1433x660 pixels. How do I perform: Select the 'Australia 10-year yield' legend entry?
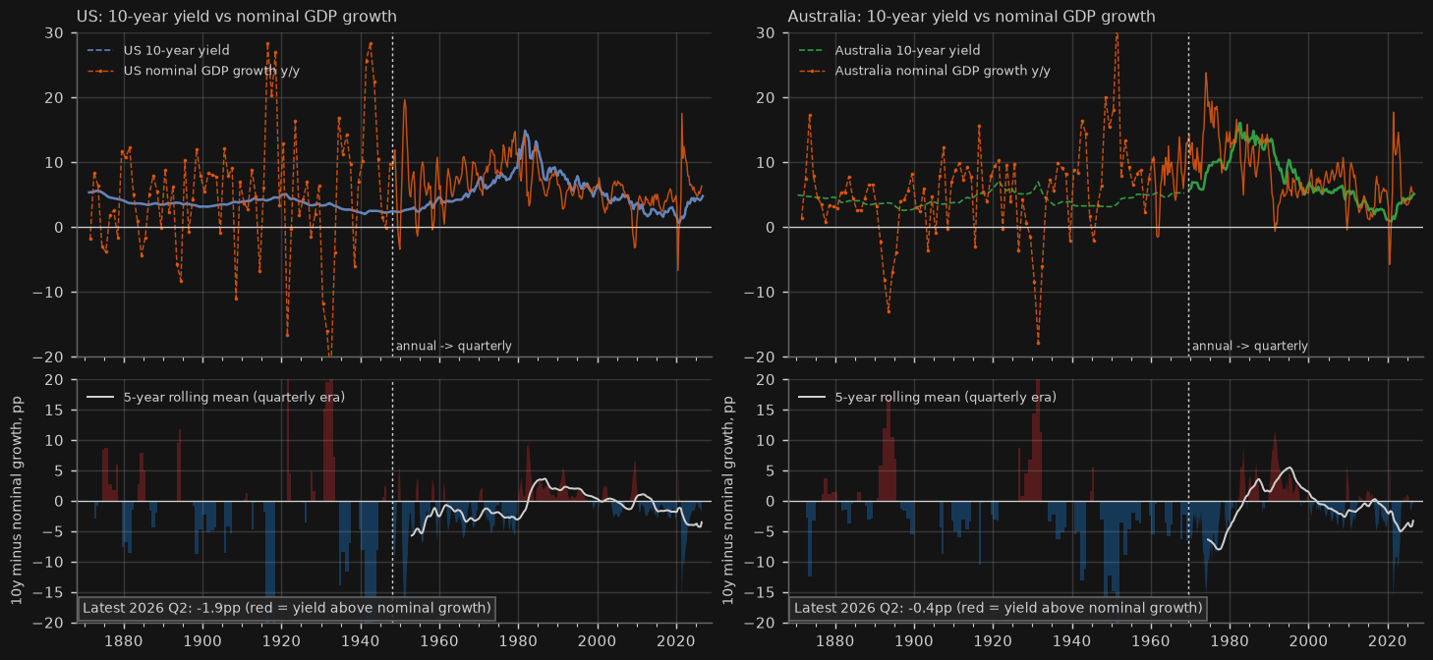point(889,50)
